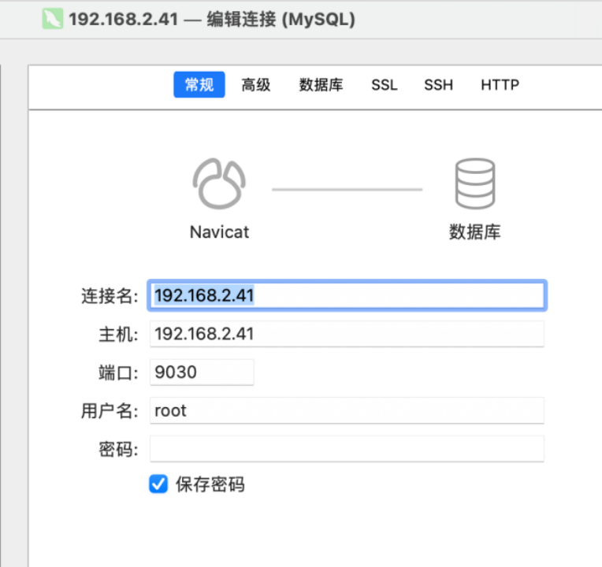Click the 用户名 field containing root

(347, 410)
